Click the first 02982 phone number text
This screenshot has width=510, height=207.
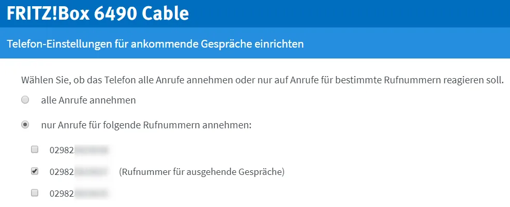coord(79,150)
